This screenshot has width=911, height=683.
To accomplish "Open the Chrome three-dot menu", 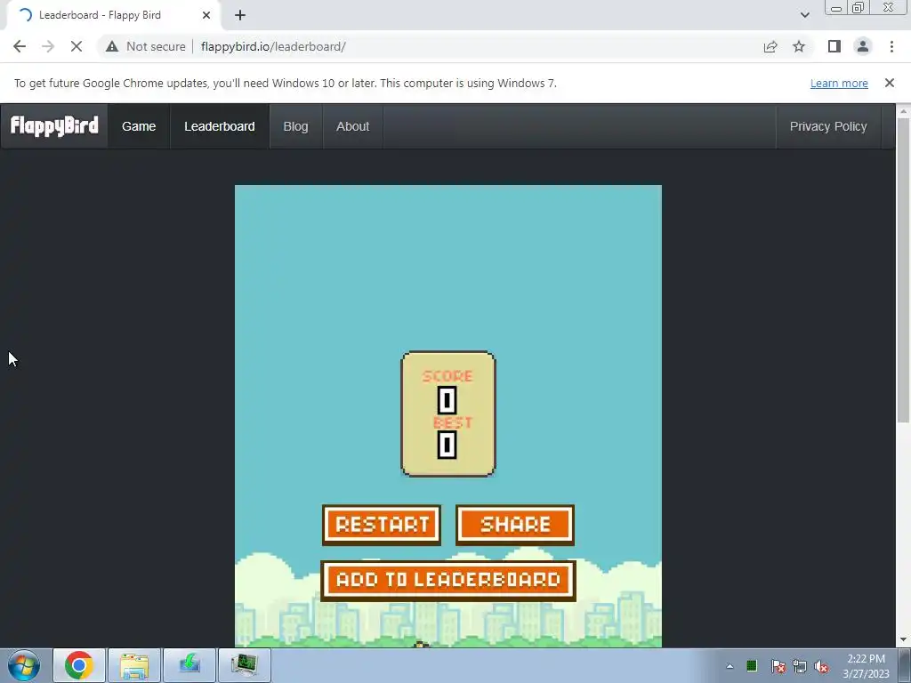I will 891,46.
